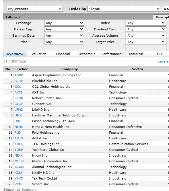Image resolution: width=169 pixels, height=191 pixels.
Task: Expand the Dividend Yield filter dropdown
Action: tap(146, 29)
